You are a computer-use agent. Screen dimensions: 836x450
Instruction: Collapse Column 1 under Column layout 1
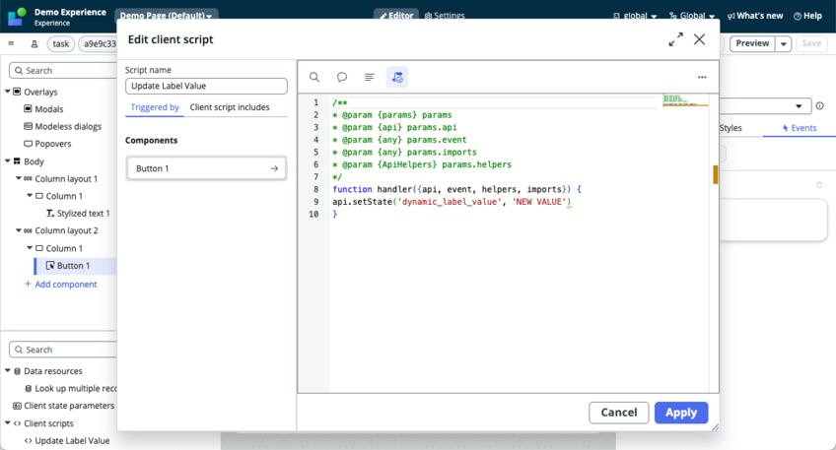(30, 195)
